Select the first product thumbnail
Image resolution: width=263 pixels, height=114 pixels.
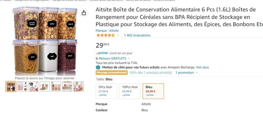click(x=11, y=86)
